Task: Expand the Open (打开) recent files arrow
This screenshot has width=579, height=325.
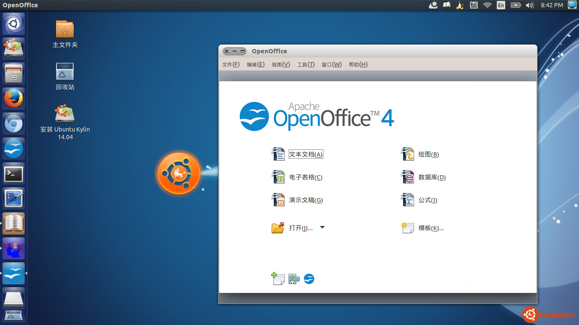Action: tap(323, 227)
